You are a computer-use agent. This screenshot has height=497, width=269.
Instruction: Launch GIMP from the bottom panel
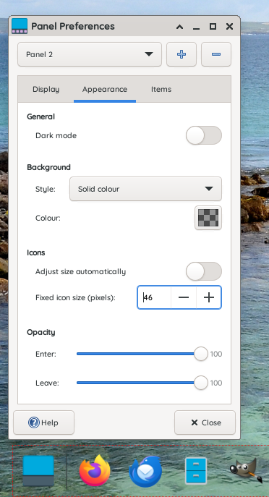[246, 470]
